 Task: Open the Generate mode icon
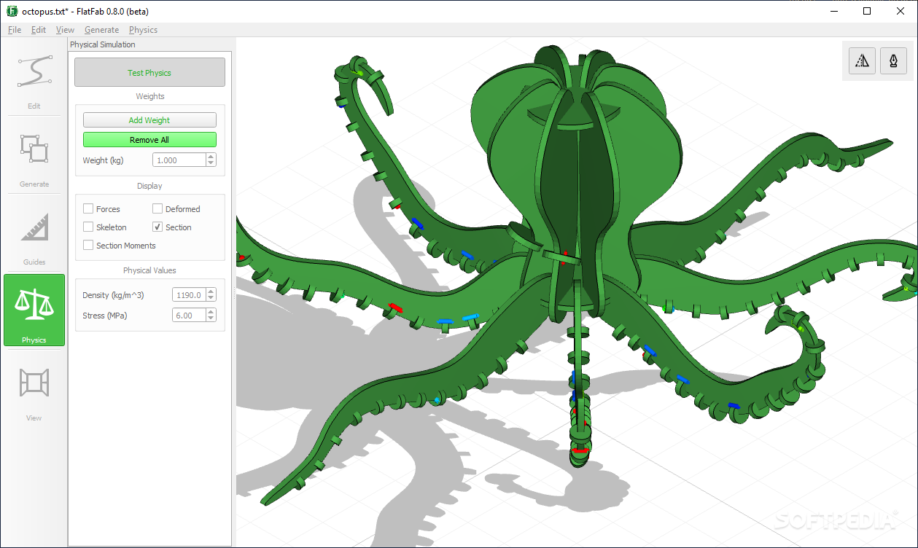(34, 149)
